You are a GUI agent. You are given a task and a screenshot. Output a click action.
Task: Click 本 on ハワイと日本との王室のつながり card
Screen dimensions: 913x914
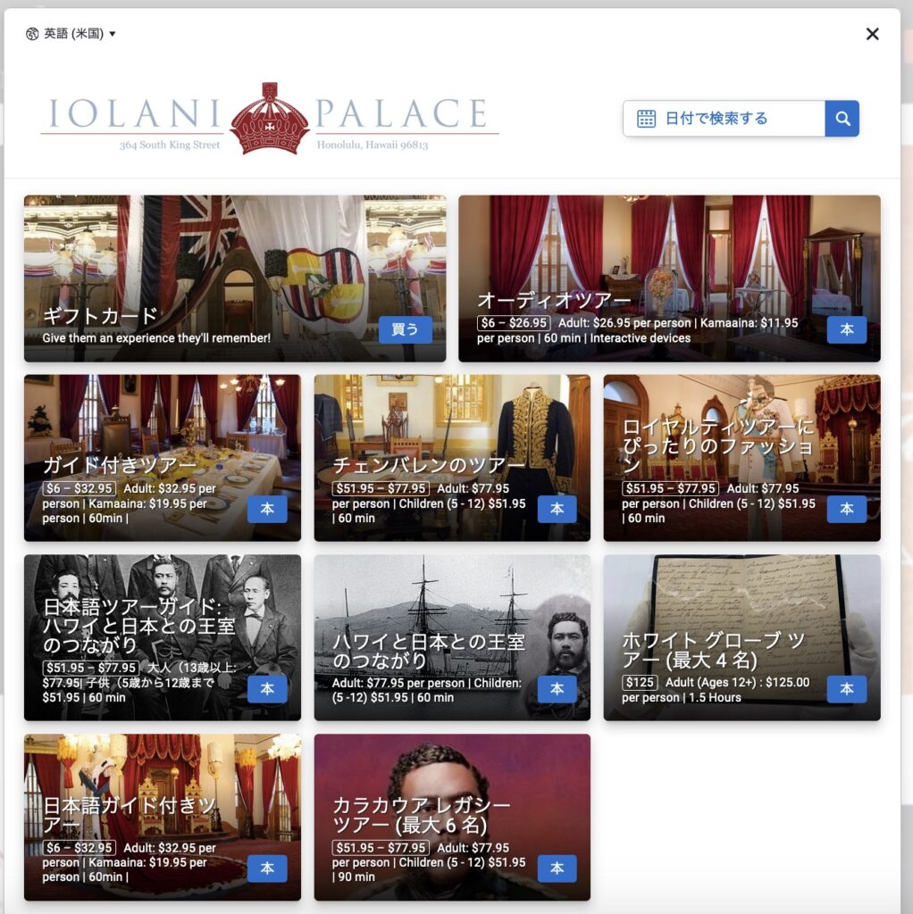(x=557, y=689)
